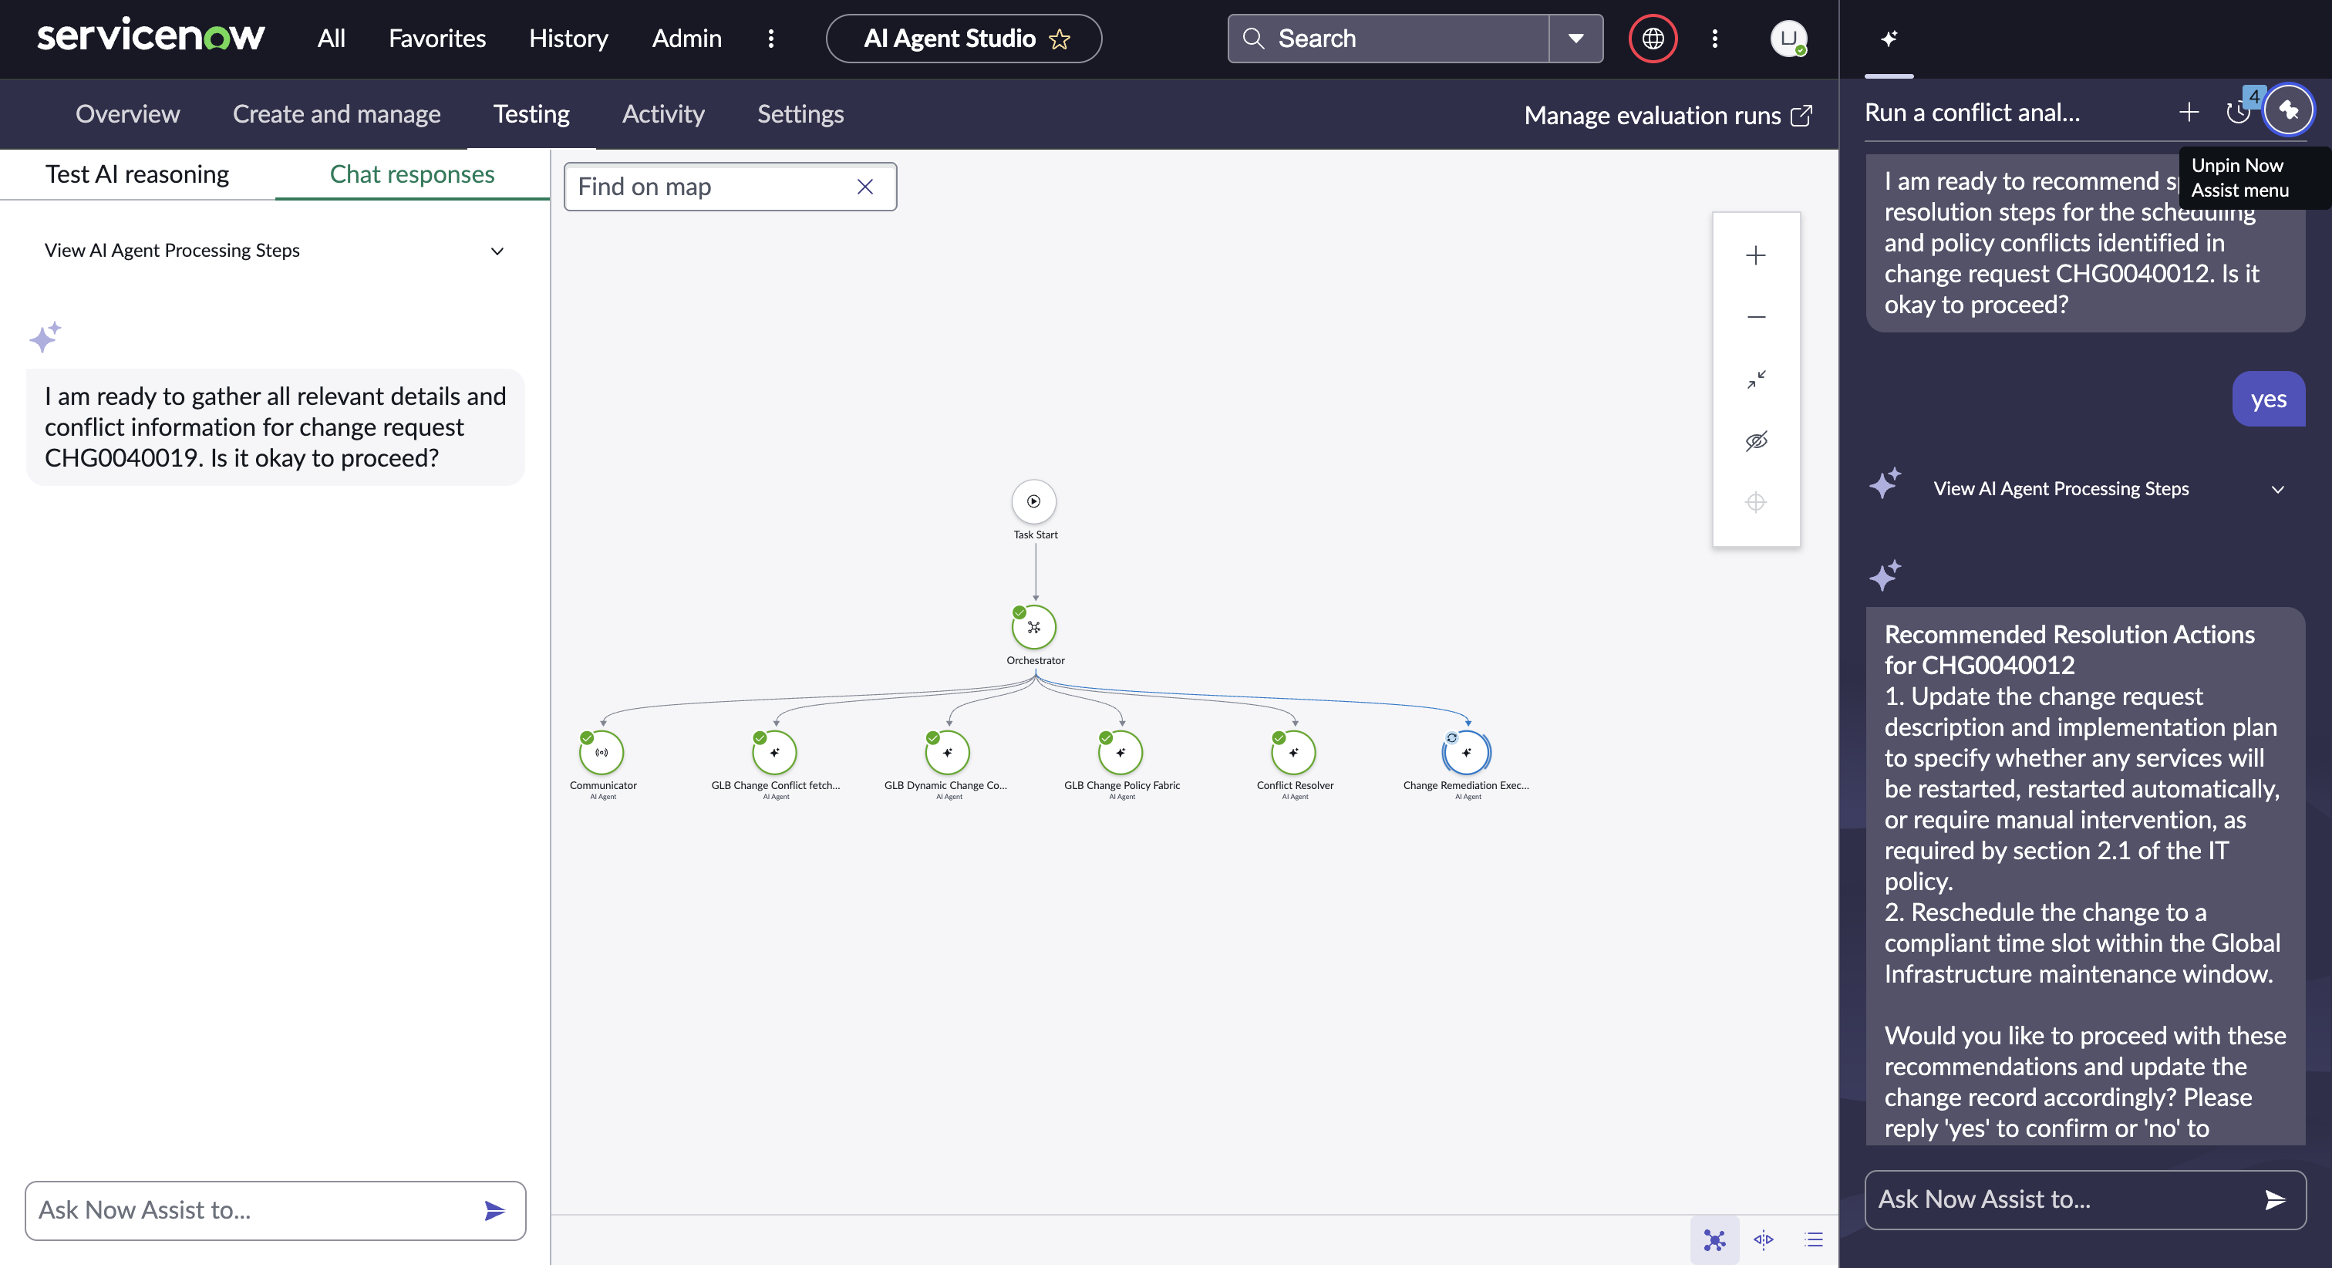Open the History menu
This screenshot has height=1268, width=2332.
click(568, 38)
